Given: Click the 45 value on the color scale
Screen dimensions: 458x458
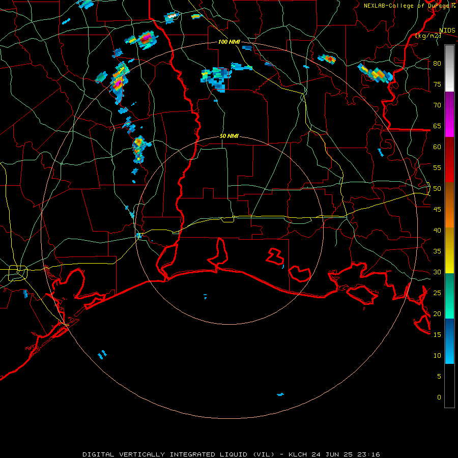Looking at the screenshot, I should (x=437, y=210).
